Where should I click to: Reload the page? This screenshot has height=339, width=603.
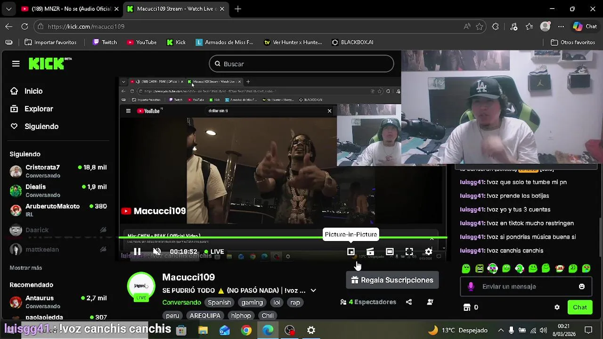click(x=24, y=27)
